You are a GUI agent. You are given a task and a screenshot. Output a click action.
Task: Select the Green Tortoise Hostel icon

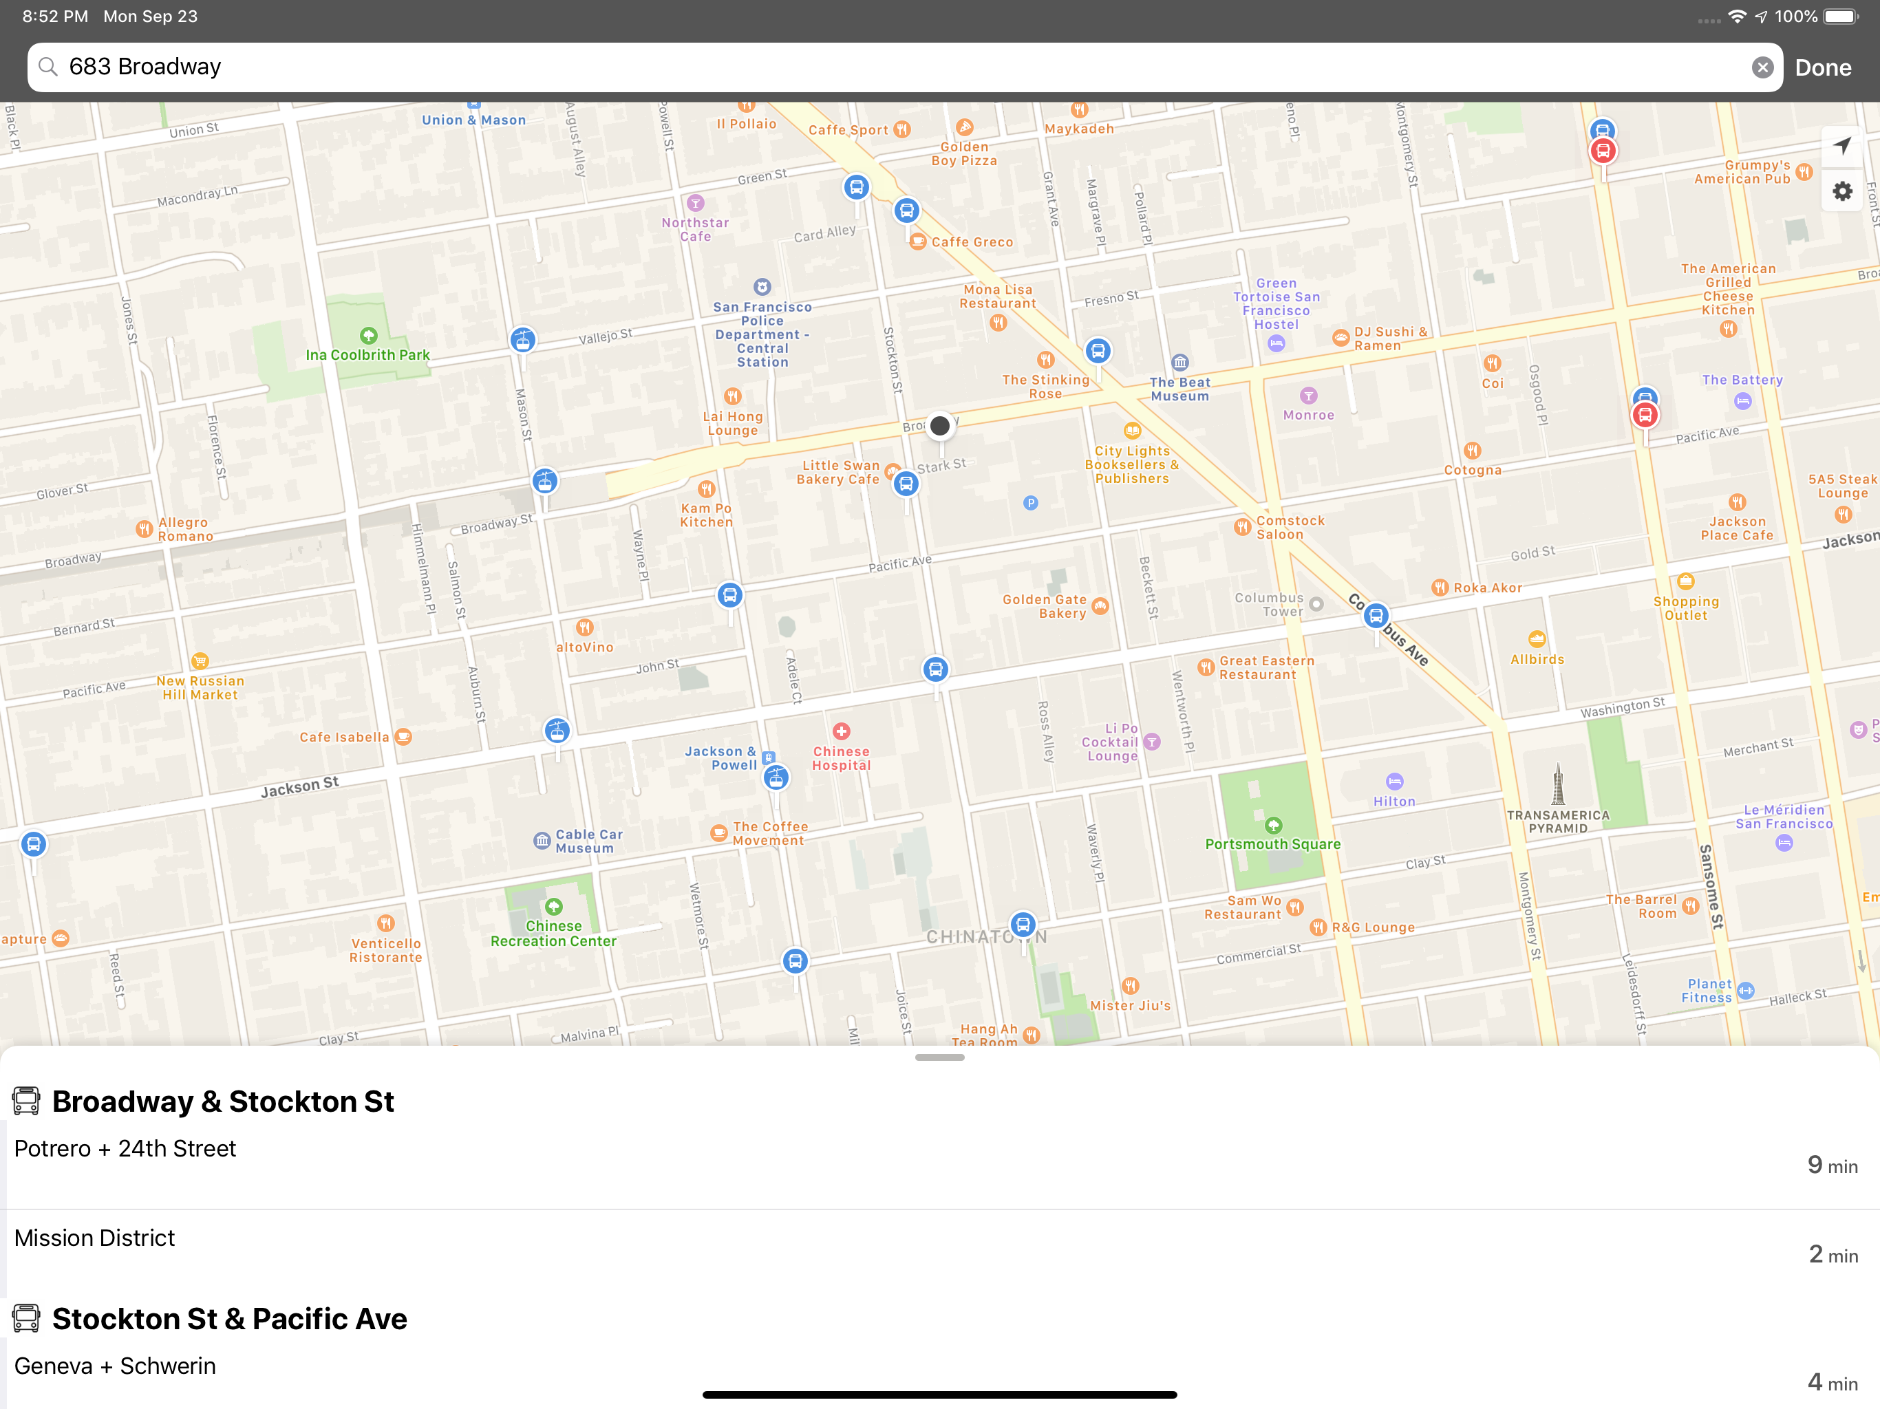1277,343
